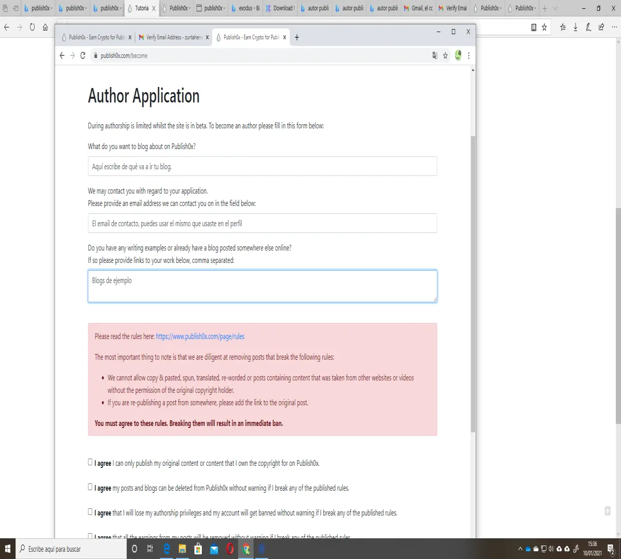Switch to the Verify Email tab in Edge
This screenshot has width=621, height=559.
[453, 8]
